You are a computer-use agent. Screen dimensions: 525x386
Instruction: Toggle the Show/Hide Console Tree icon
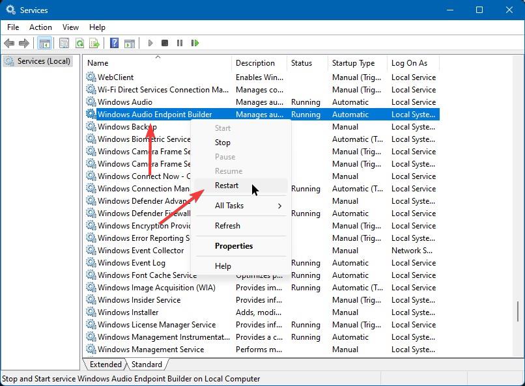[44, 43]
